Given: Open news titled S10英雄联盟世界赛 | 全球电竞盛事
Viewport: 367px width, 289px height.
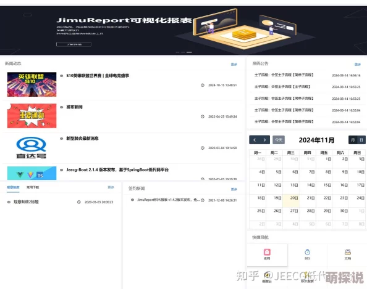Looking at the screenshot, I should tap(98, 76).
